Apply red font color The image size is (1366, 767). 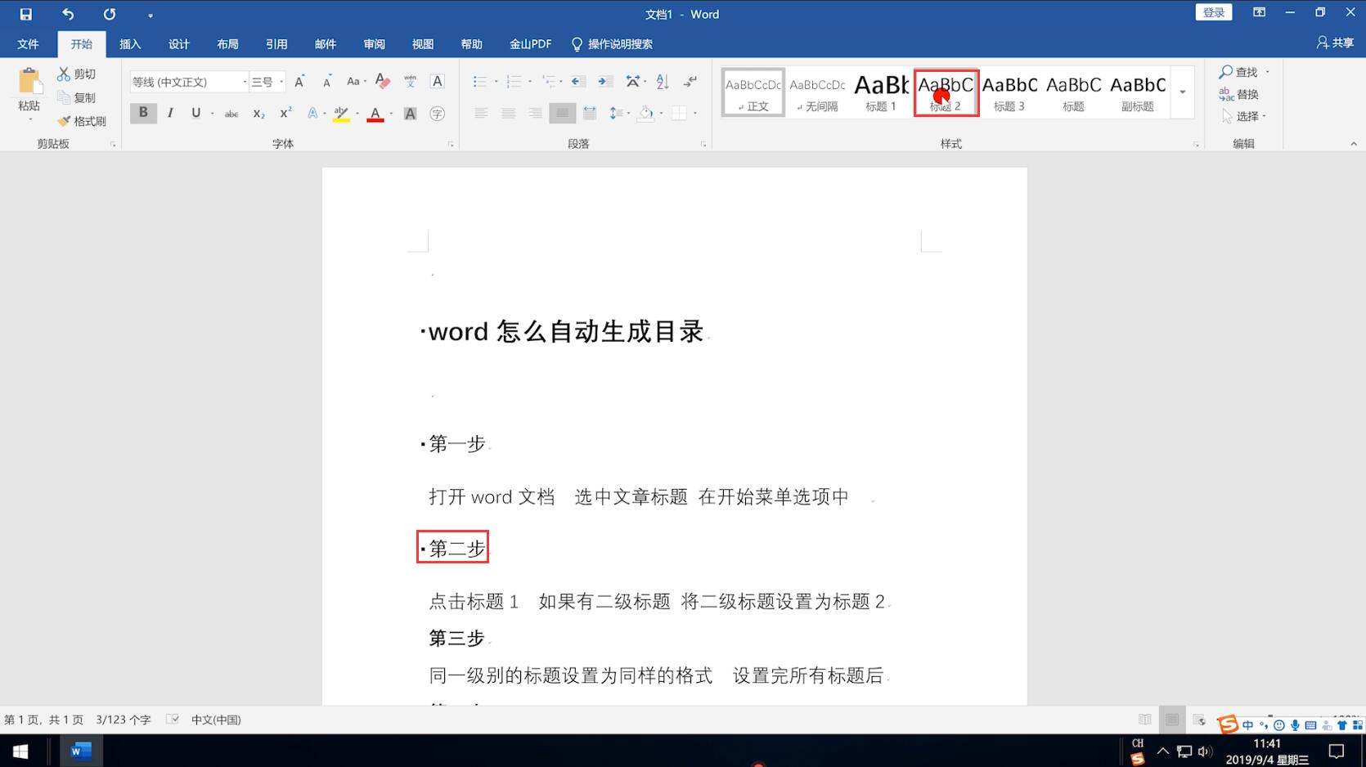(375, 114)
